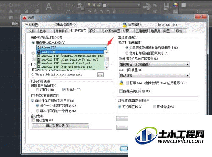Switch to the 绘图 tab
This screenshot has width=212, height=157.
128,31
